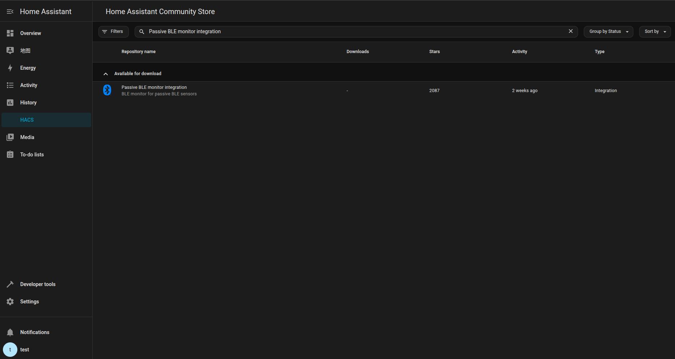The image size is (675, 359).
Task: Click the Filters button
Action: (113, 31)
